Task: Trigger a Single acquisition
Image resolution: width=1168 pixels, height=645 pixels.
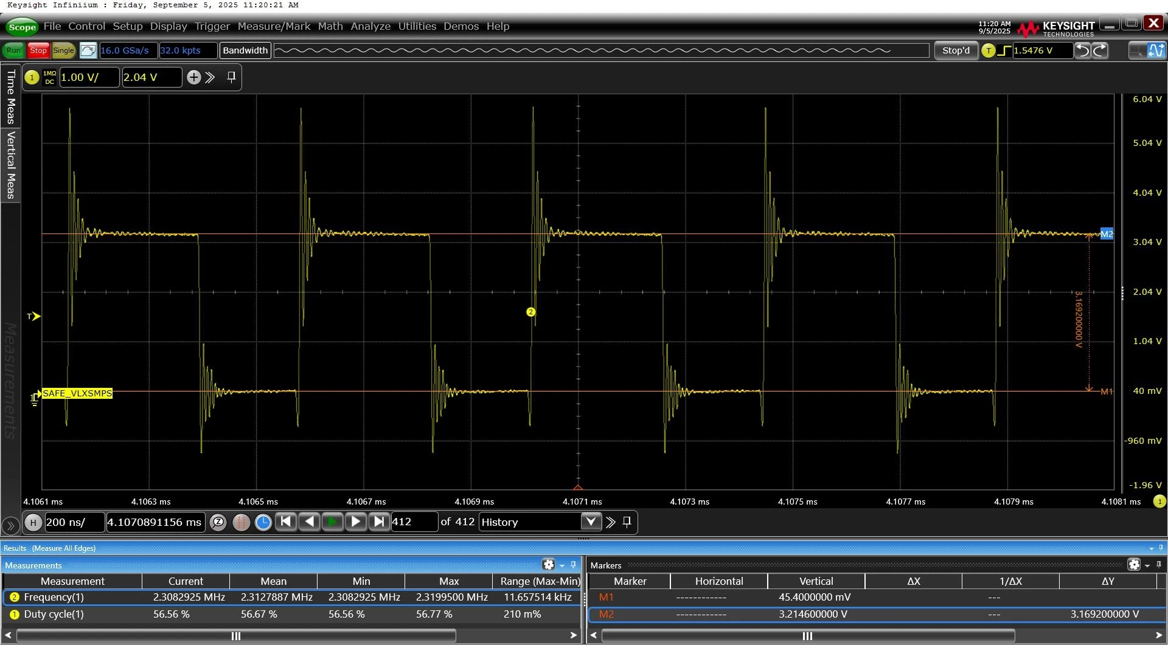Action: click(x=63, y=50)
